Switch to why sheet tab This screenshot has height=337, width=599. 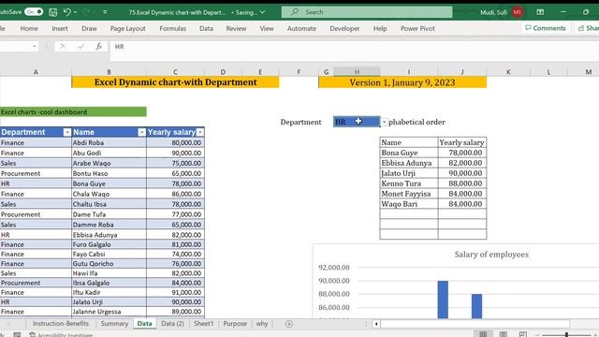(x=262, y=324)
